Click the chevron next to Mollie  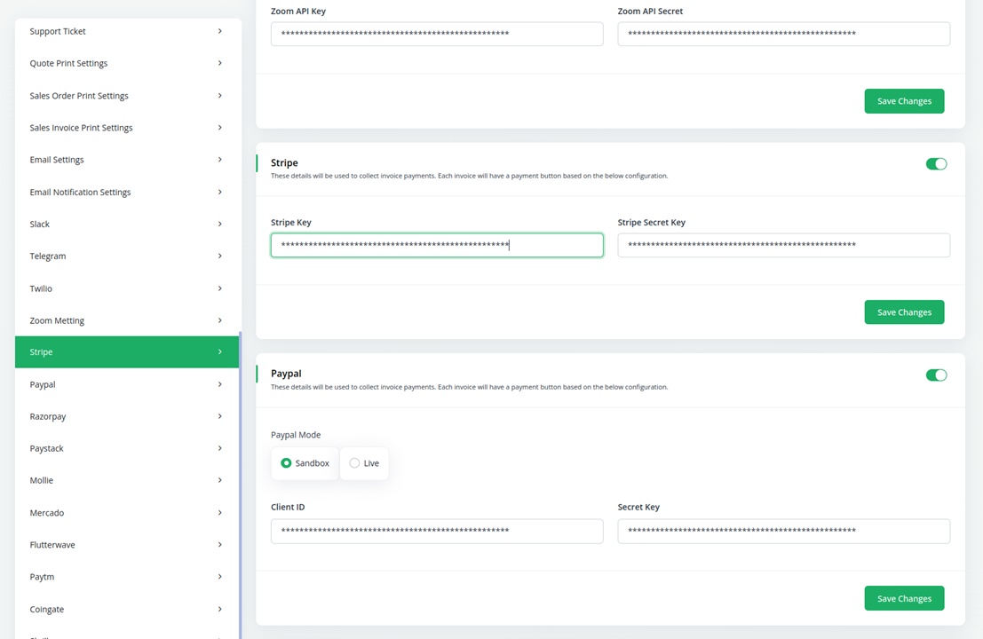[220, 480]
